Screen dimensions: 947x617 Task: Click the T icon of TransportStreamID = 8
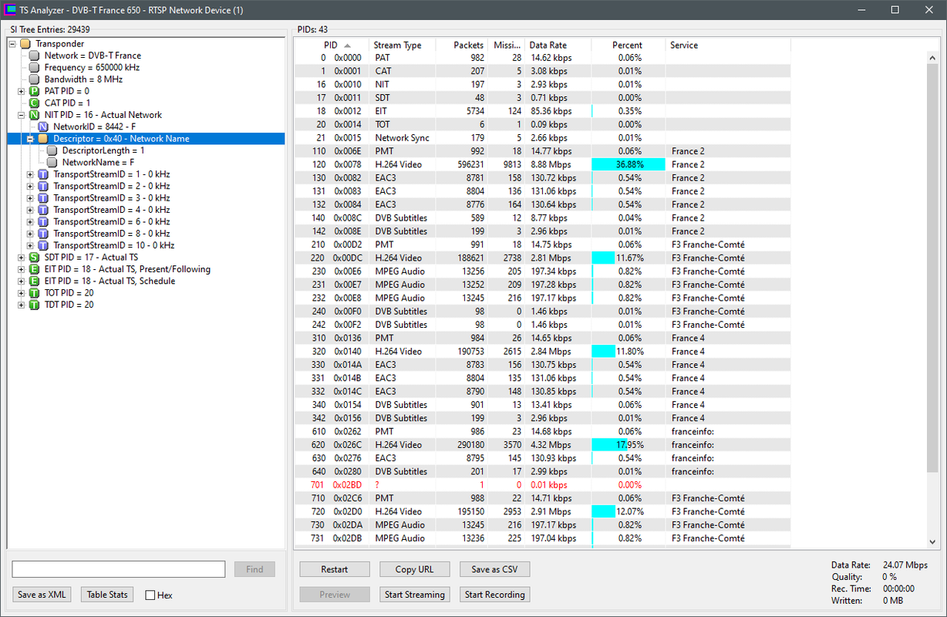[x=42, y=234]
